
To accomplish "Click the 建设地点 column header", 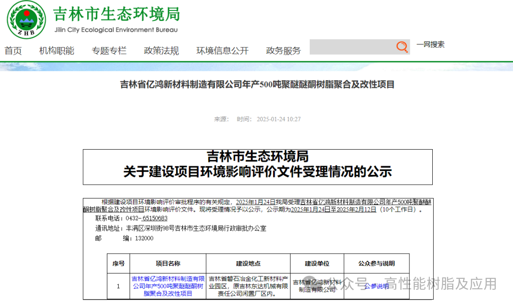I will click(248, 264).
